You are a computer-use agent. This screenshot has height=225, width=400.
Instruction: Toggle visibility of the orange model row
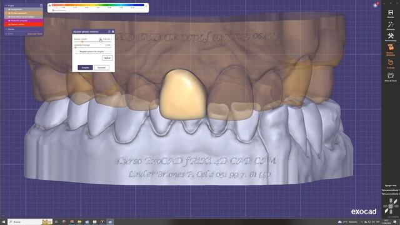coord(9,13)
